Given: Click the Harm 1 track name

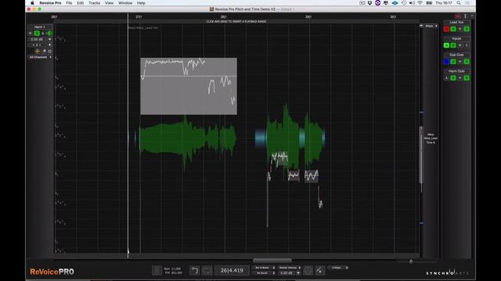Looking at the screenshot, I should (x=40, y=27).
